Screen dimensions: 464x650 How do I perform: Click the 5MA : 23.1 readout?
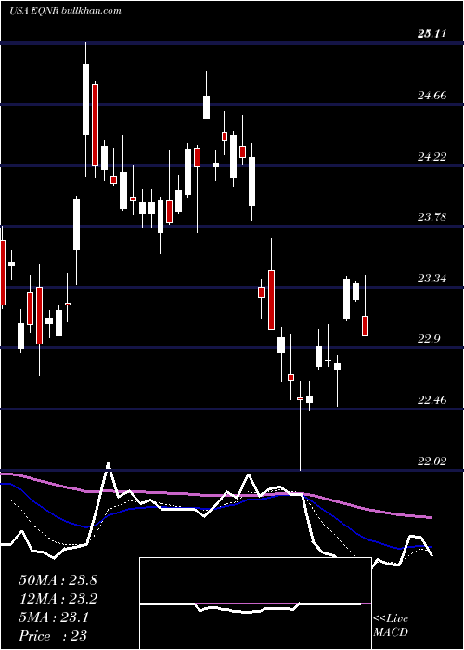pyautogui.click(x=54, y=618)
